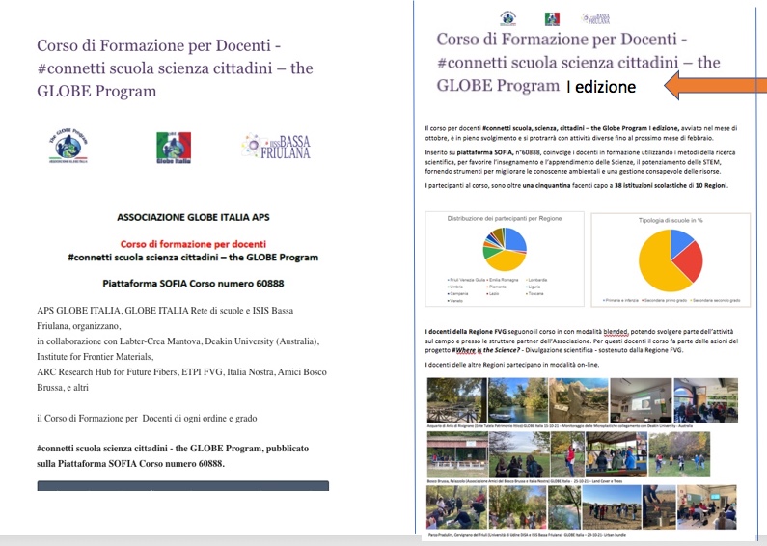
Task: Click the heading 'ASSOCIAZIONE GLOBE ITALIA APS'
Action: (x=193, y=217)
